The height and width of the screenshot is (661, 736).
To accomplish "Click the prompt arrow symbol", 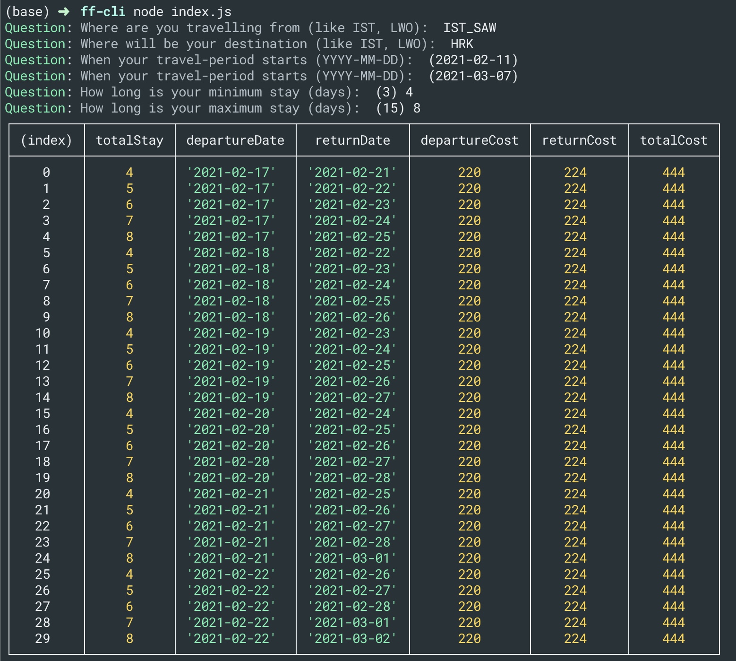I will [x=63, y=12].
